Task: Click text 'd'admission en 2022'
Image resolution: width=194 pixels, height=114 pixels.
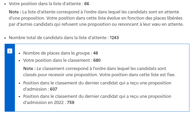Action: point(43,102)
